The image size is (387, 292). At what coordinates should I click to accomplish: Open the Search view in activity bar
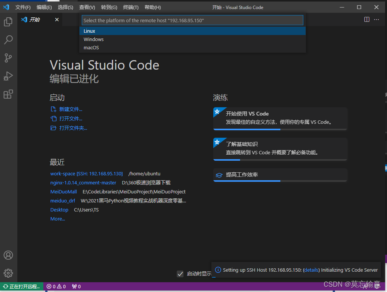(8, 40)
